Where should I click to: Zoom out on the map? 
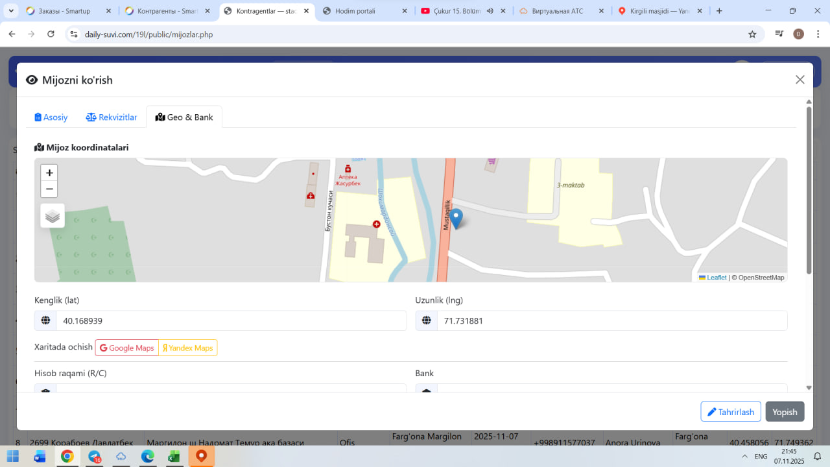click(49, 189)
